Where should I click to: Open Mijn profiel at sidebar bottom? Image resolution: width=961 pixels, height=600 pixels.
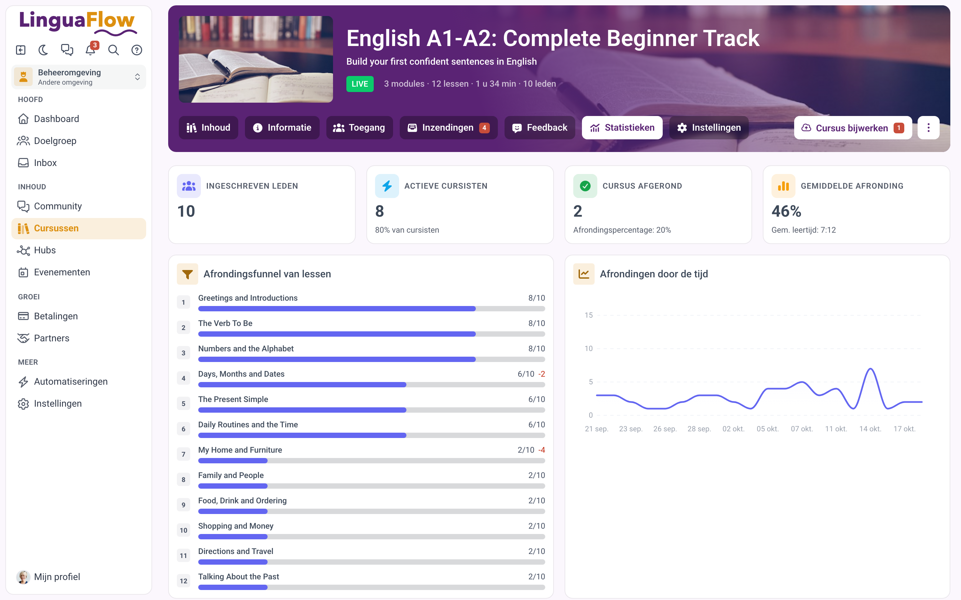[x=79, y=577]
